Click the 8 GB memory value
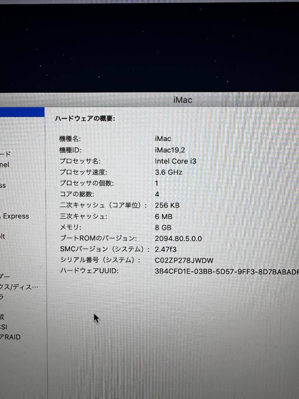299x399 pixels. tap(163, 228)
